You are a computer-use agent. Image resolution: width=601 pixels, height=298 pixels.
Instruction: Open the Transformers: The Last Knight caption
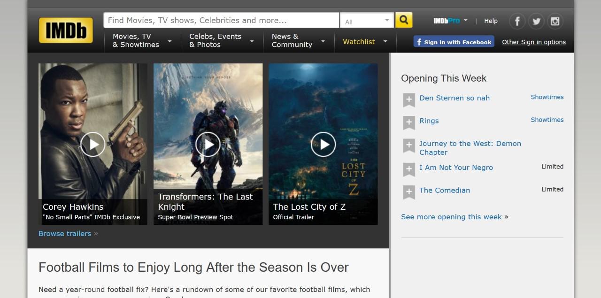[x=205, y=202]
